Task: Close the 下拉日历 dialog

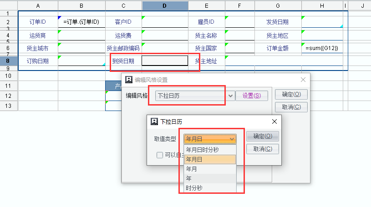Action: [274, 121]
